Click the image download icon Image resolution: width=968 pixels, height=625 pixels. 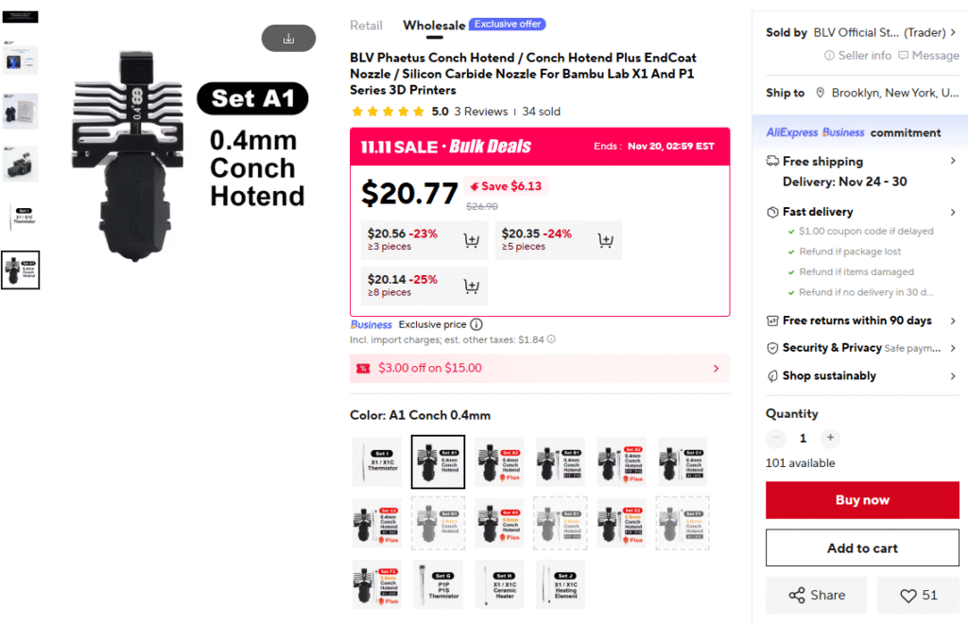pos(288,39)
